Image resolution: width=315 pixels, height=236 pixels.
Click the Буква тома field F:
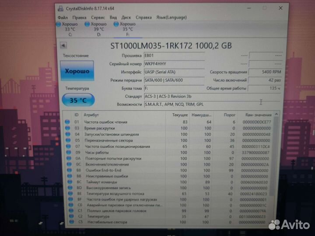[x=174, y=88]
